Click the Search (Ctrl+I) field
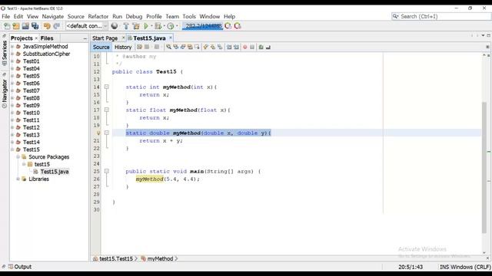The width and height of the screenshot is (492, 276). [441, 16]
